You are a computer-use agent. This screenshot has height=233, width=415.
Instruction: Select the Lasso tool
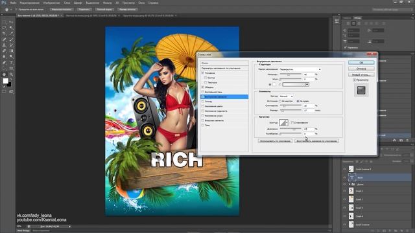pyautogui.click(x=5, y=28)
